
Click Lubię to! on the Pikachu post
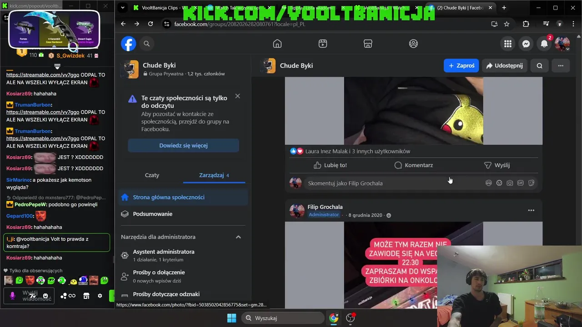[331, 165]
